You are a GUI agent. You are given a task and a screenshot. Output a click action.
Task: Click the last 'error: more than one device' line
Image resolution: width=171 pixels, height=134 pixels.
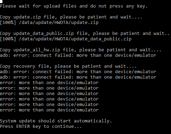click(x=49, y=110)
